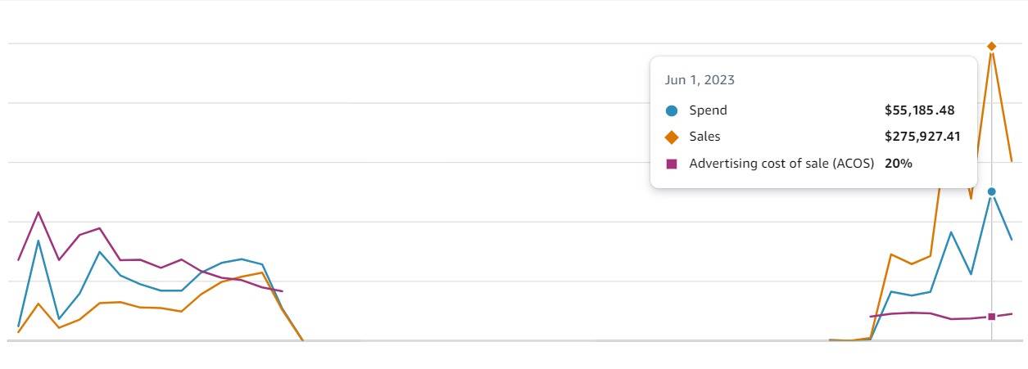Click the 20% ACOS value
This screenshot has width=1028, height=369.
coord(899,164)
